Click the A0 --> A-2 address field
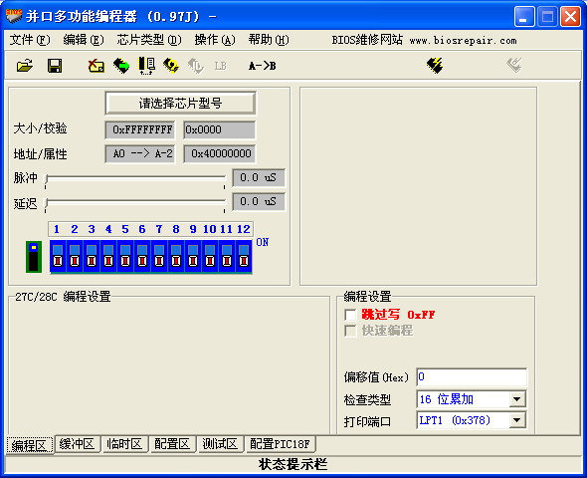This screenshot has height=478, width=587. pos(140,153)
